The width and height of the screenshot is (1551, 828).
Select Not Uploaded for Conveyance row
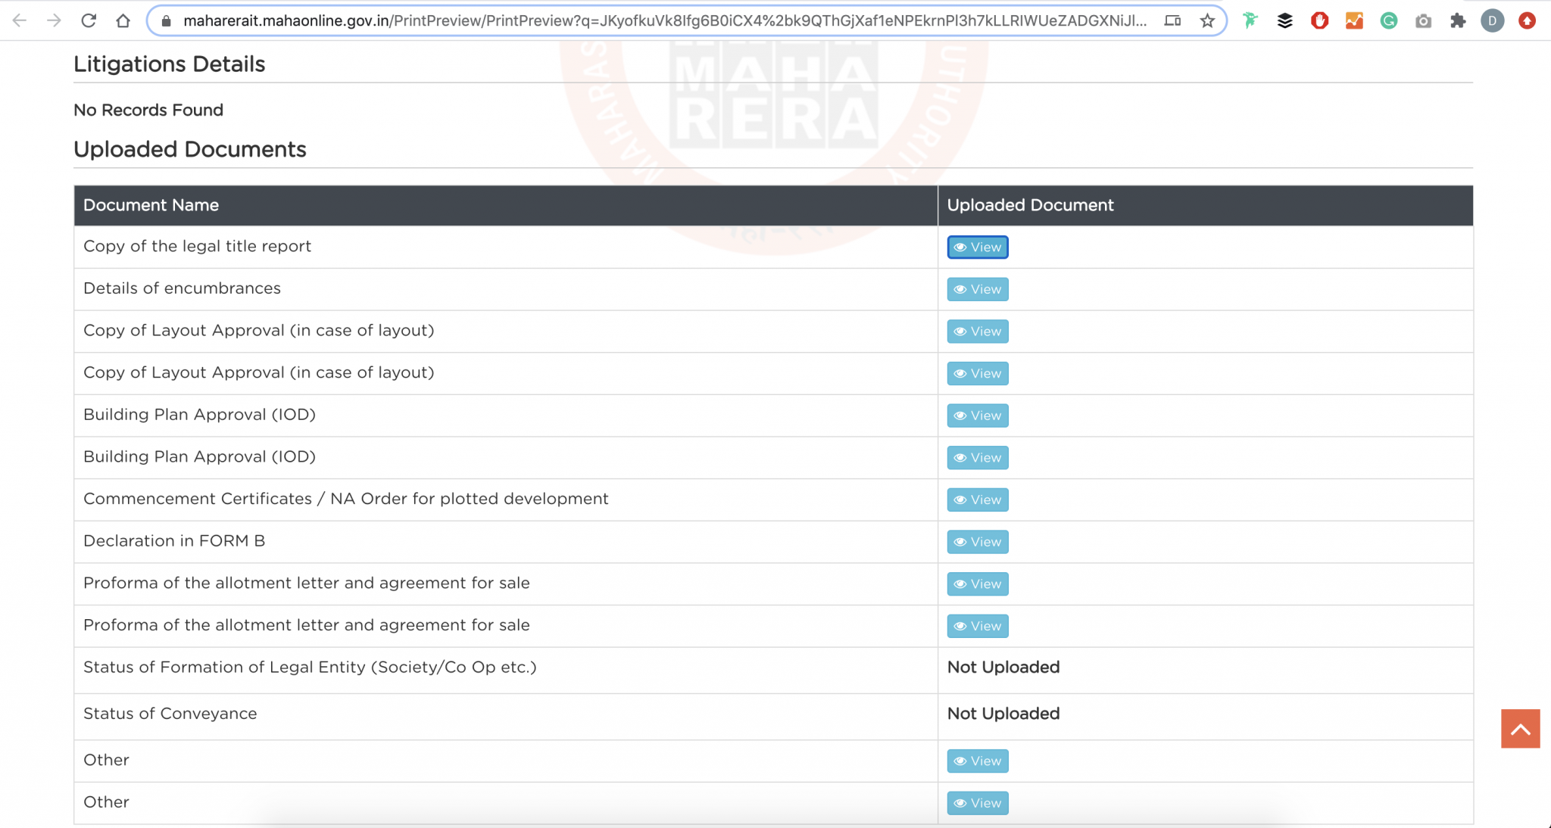point(1003,714)
